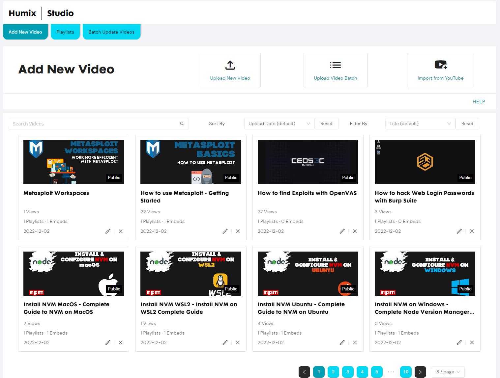Open NVM on Ubuntu thumbnail
The width and height of the screenshot is (500, 378).
308,274
